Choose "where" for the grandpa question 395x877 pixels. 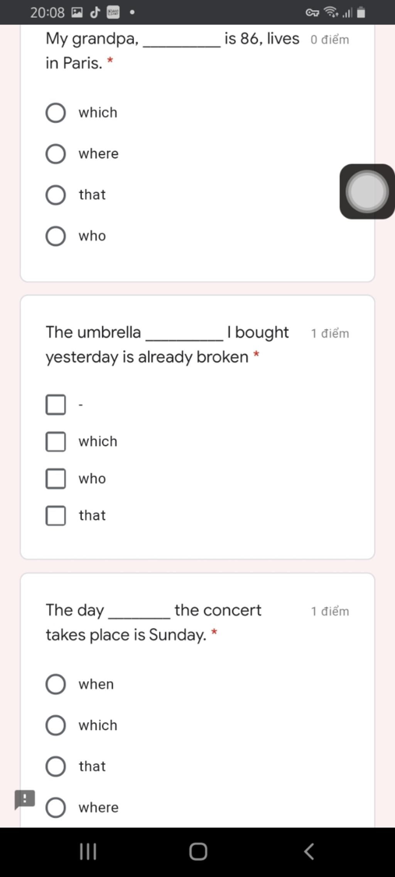pyautogui.click(x=56, y=154)
